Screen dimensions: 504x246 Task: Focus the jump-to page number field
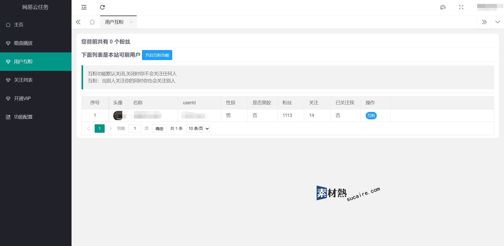[x=135, y=129]
